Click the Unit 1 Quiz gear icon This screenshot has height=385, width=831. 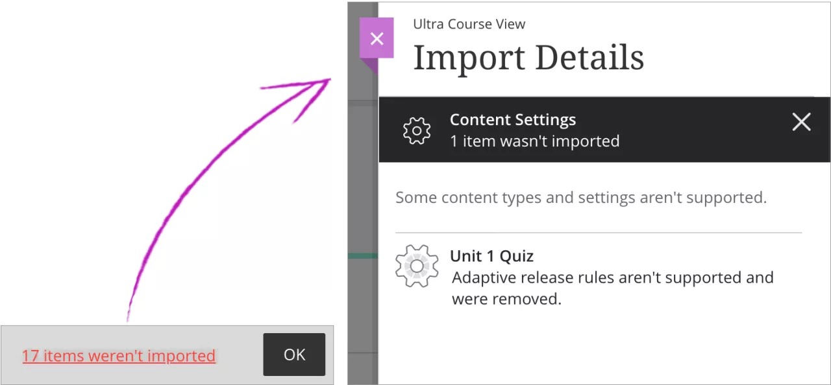coord(417,266)
